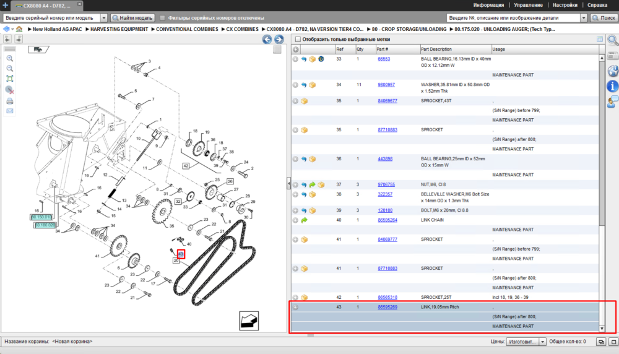Click the parts list scrollbar up arrow
The height and width of the screenshot is (354, 619).
tap(602, 58)
